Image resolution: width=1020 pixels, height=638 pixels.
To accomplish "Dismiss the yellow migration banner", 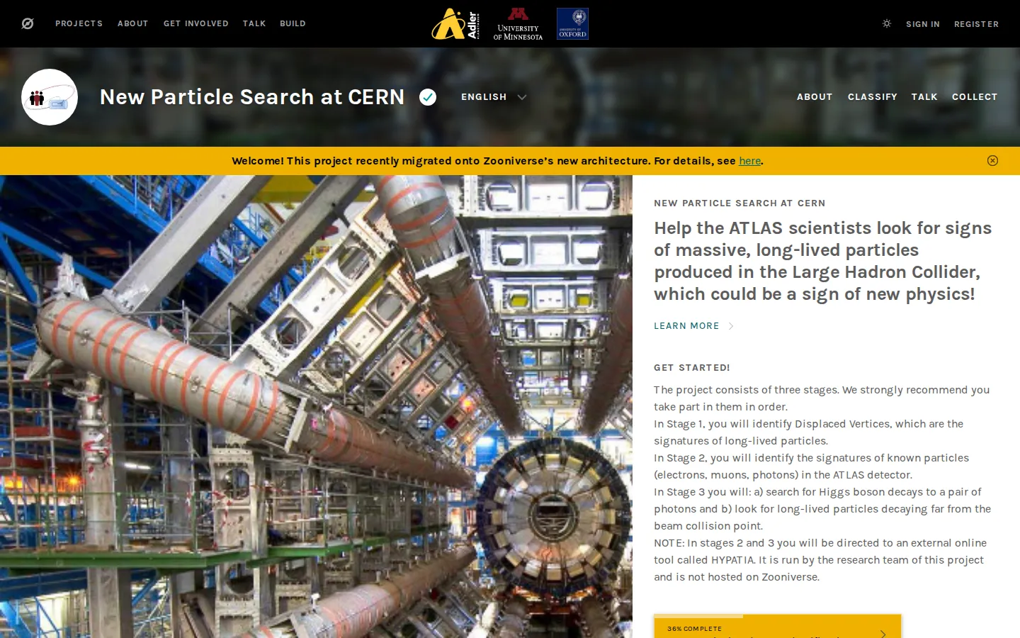I will 992,160.
